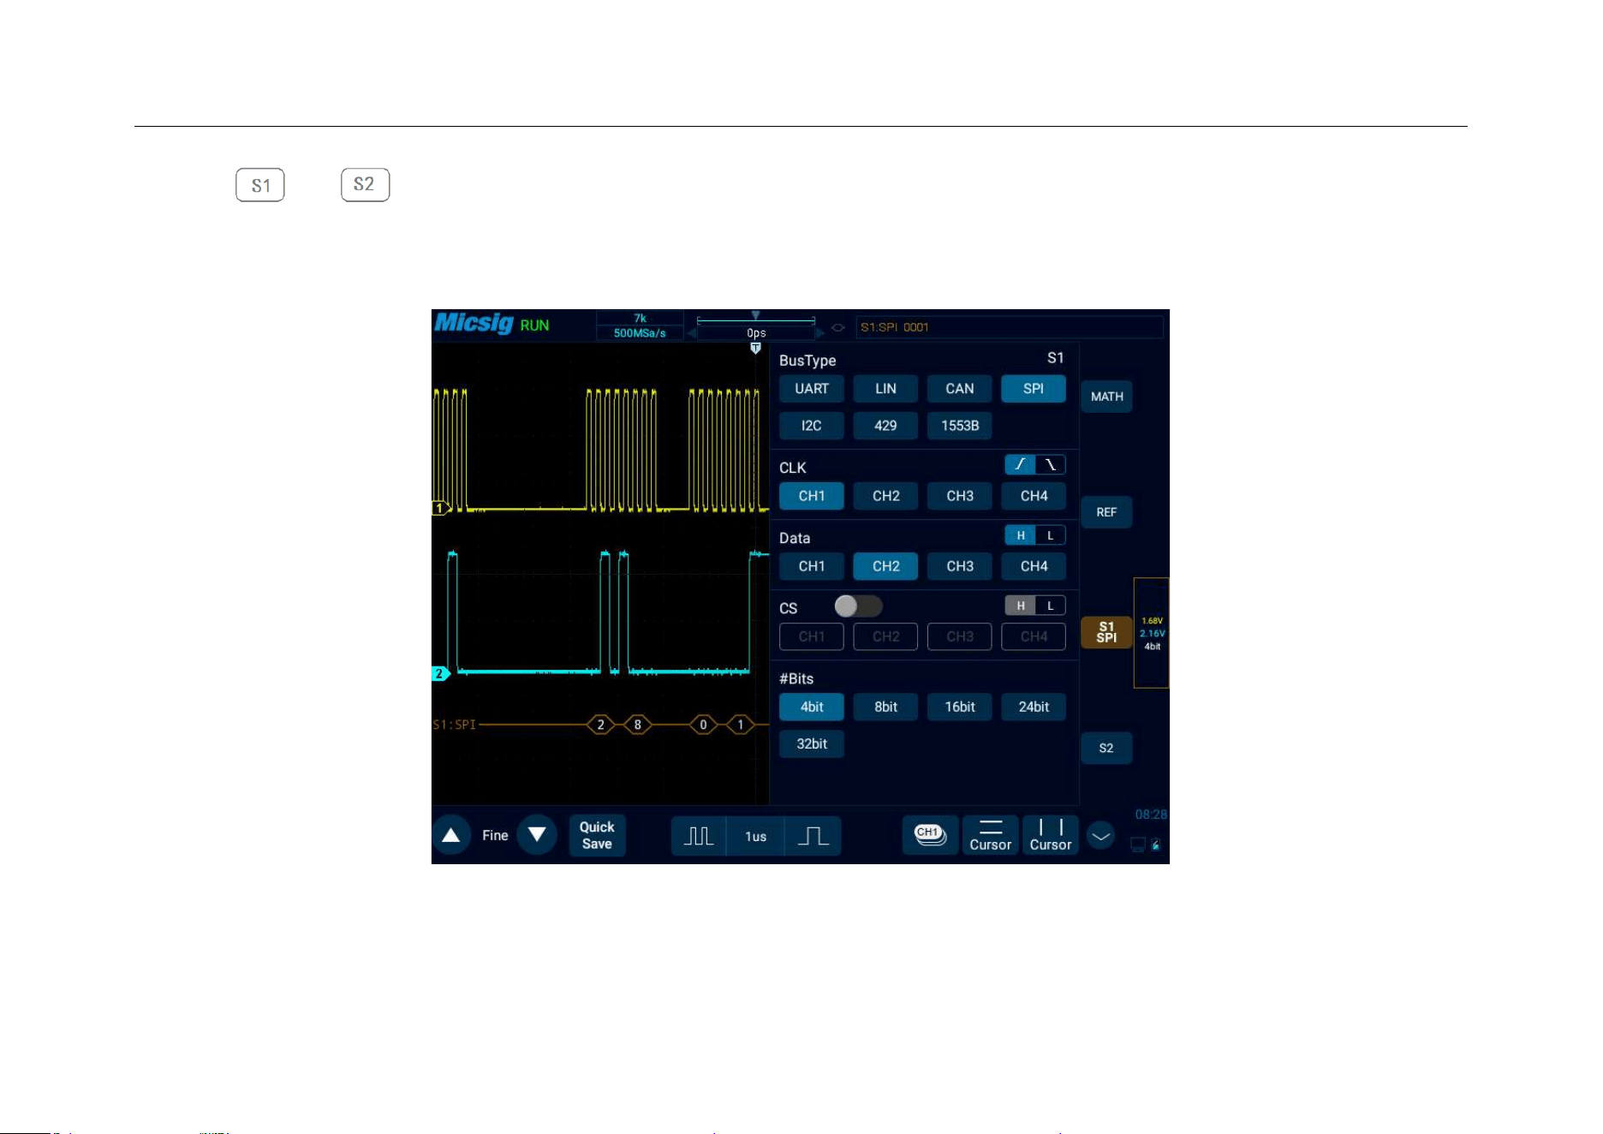The image size is (1603, 1134).
Task: Tap the Quick Save button
Action: point(597,835)
